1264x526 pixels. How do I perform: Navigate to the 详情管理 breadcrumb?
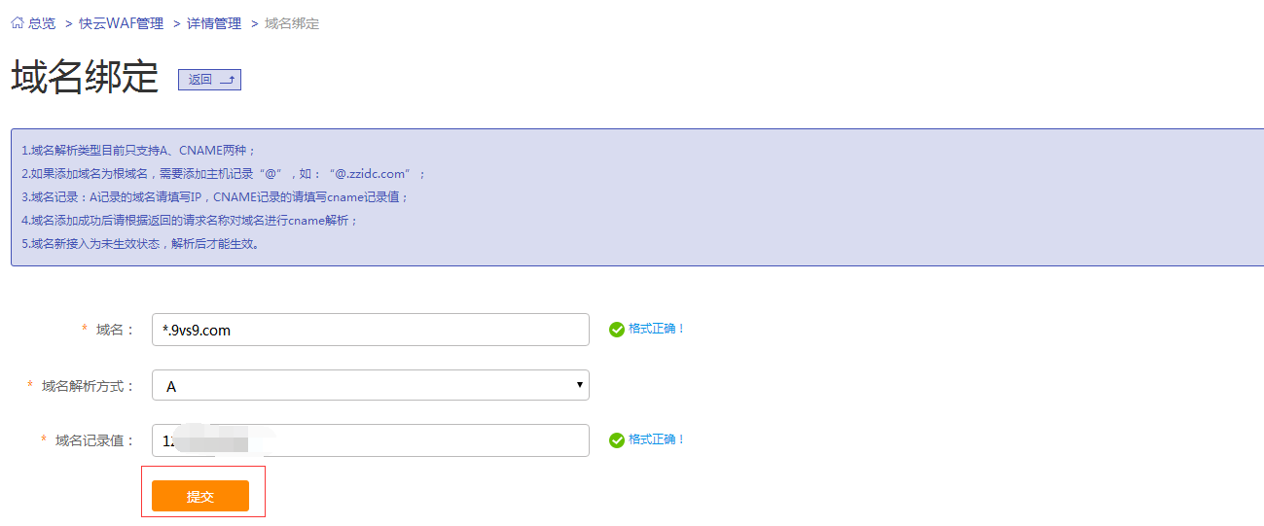214,23
